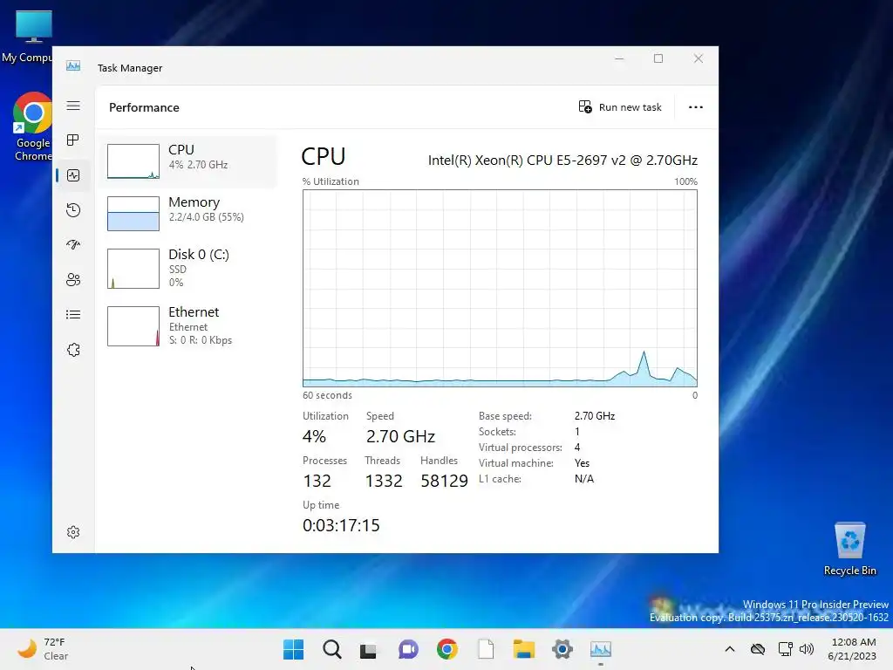Screen dimensions: 893x670
Task: Click the network tray icon
Action: coord(786,649)
